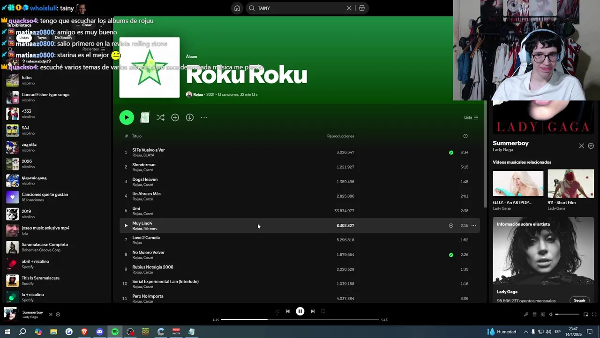Open the mini player icon
This screenshot has width=600, height=338.
click(585, 315)
